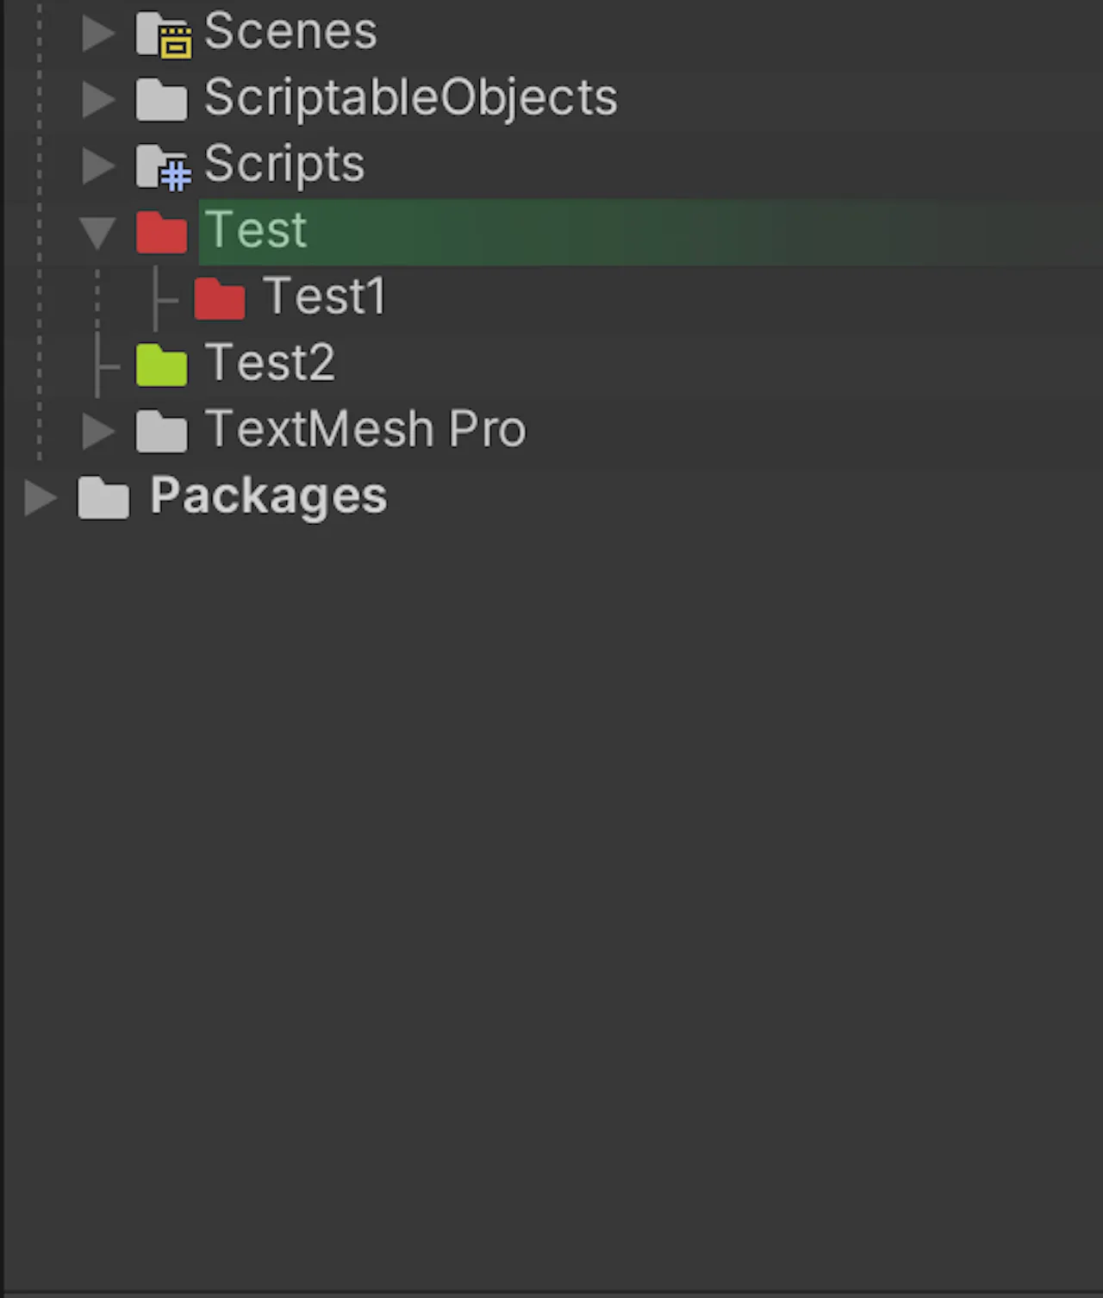Select the TextMesh Pro label
The image size is (1103, 1298).
pyautogui.click(x=365, y=429)
